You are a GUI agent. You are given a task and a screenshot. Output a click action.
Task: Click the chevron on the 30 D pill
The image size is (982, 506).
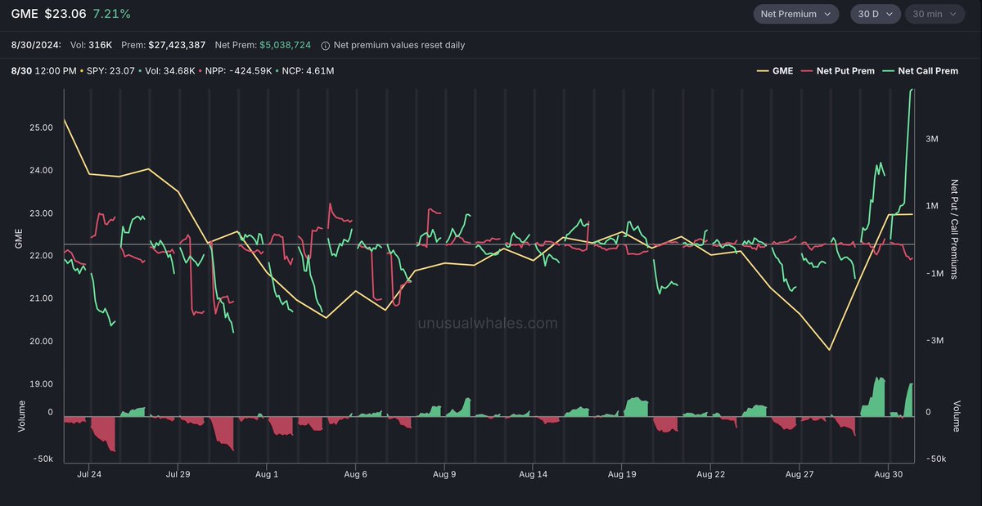pos(889,13)
